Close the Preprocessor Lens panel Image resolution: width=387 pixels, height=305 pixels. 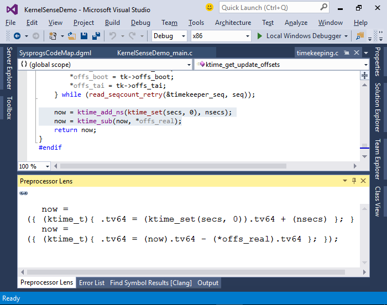[363, 181]
